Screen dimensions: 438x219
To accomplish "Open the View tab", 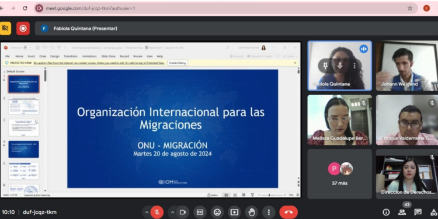I will [150, 56].
